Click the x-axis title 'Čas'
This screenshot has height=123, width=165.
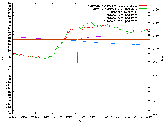[x=81, y=121]
